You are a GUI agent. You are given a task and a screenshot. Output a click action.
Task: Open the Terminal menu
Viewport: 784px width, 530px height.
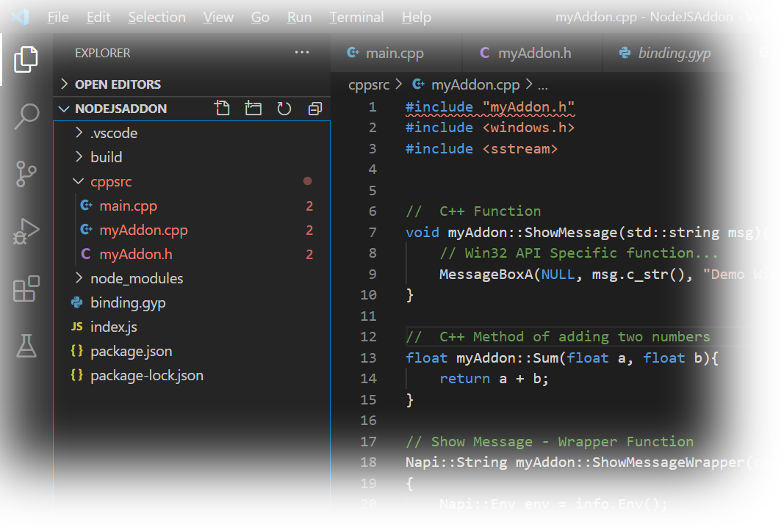tap(356, 17)
